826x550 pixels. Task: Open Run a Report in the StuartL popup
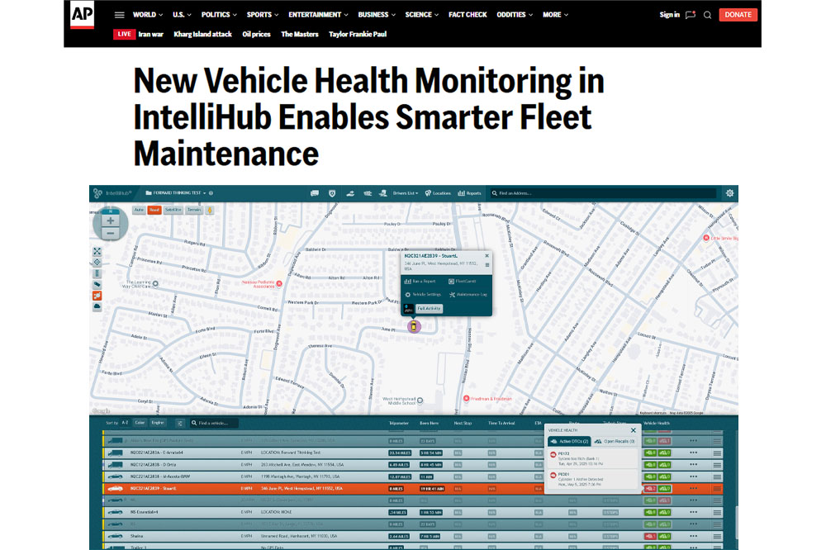click(424, 281)
